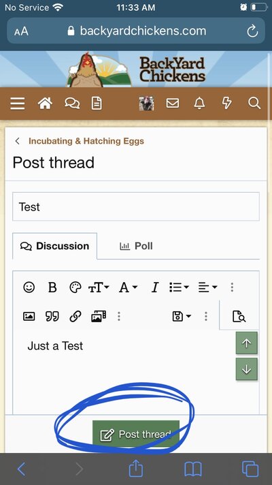The width and height of the screenshot is (272, 485).
Task: Submit with the Post thread button
Action: (x=136, y=434)
